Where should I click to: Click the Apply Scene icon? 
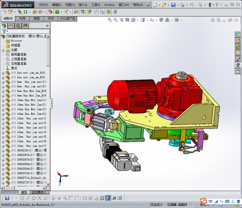(167, 20)
